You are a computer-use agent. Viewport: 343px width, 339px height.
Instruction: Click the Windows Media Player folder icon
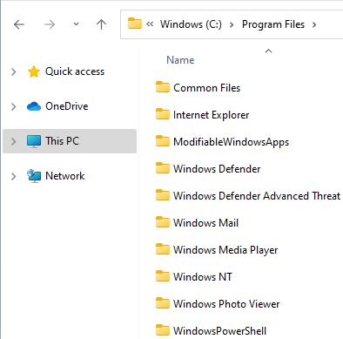pyautogui.click(x=163, y=249)
